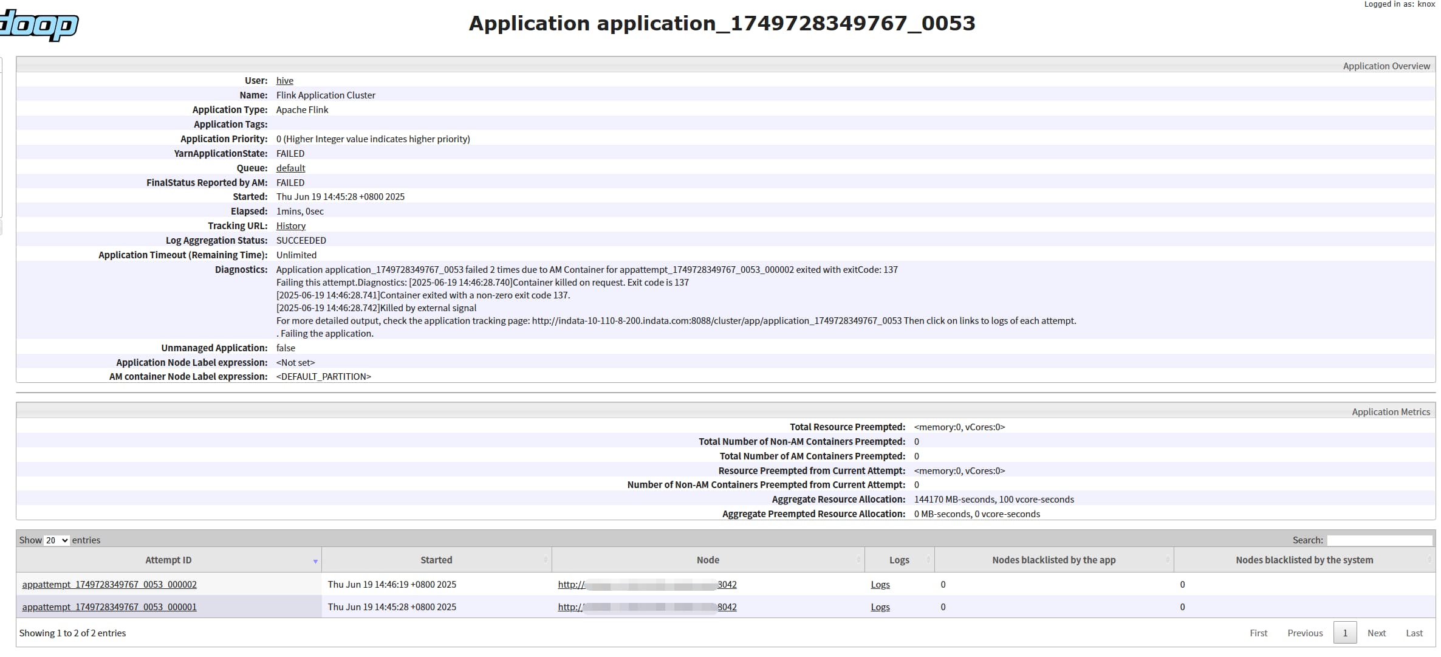
Task: Sort by Started column header
Action: [x=436, y=560]
